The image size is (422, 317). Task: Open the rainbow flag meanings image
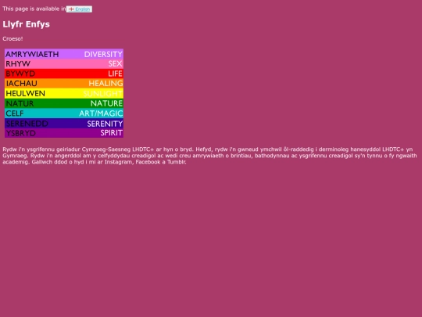click(x=64, y=93)
